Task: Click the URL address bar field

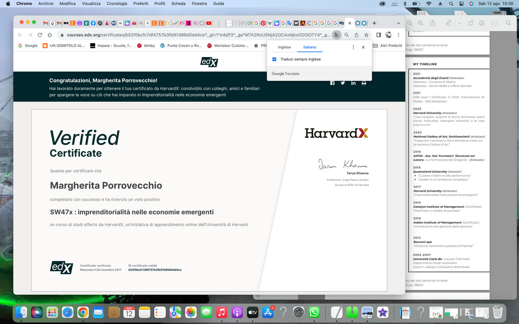Action: [198, 35]
